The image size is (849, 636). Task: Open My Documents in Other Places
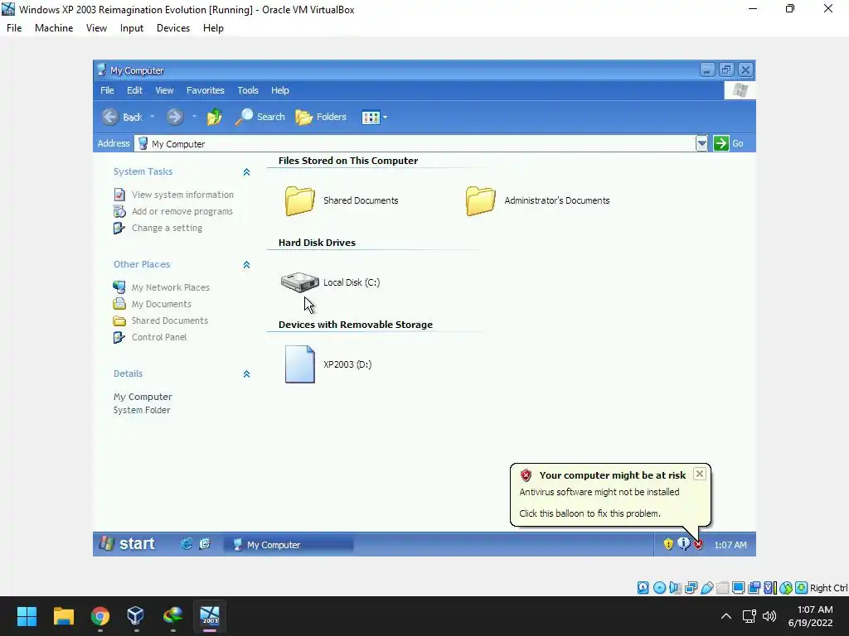(162, 304)
